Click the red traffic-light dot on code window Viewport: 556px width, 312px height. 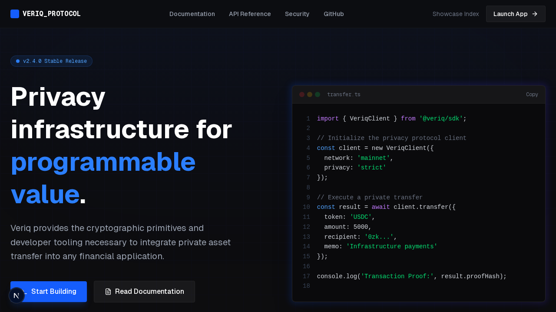pyautogui.click(x=302, y=94)
